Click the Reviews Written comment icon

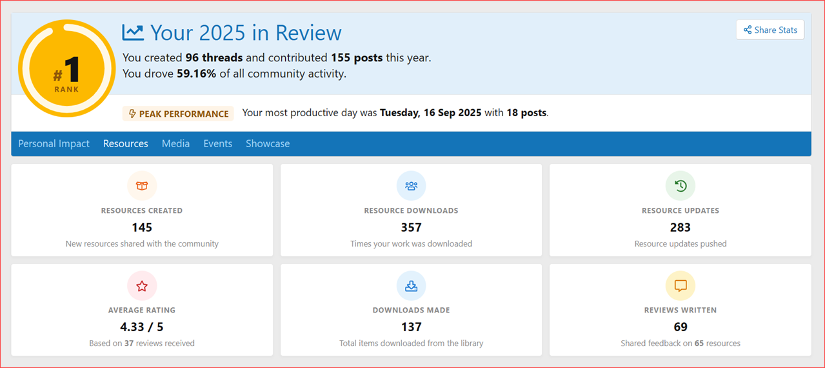click(x=681, y=286)
